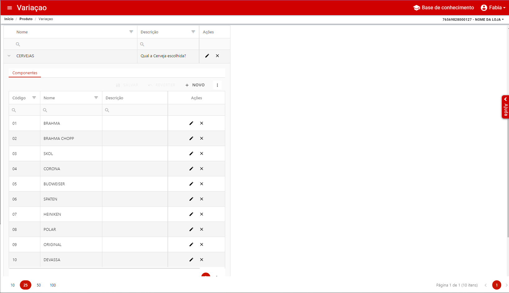This screenshot has width=509, height=293.
Task: Delete the CERVEJAS variation row
Action: pos(217,56)
